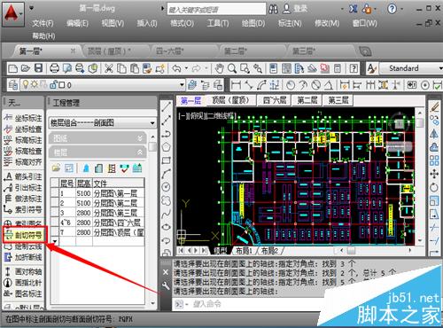This screenshot has height=328, width=443.
Task: Select the Zoom Realtime magnifier
Action: (x=232, y=68)
